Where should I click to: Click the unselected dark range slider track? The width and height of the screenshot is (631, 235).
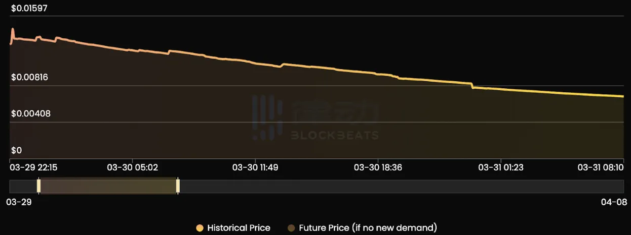click(x=400, y=186)
